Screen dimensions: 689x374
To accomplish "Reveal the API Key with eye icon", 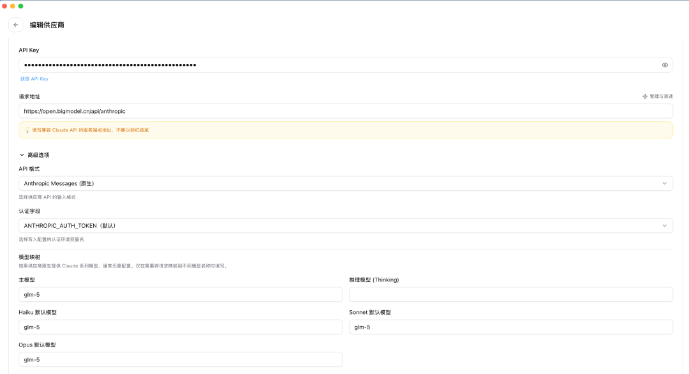I will 665,65.
